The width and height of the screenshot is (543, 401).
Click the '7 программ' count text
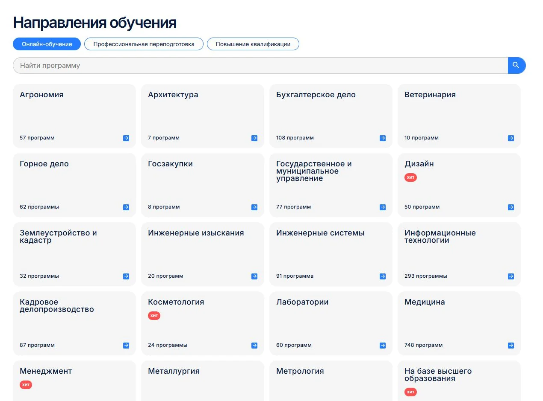click(164, 138)
